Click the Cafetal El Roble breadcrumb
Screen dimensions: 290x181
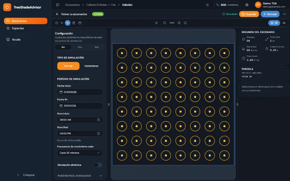coord(101,5)
